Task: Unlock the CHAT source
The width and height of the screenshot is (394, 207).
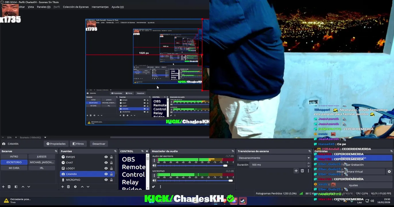Action: 111,163
